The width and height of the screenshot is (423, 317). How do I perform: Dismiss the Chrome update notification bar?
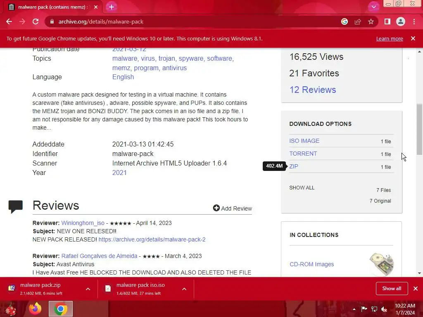[413, 38]
